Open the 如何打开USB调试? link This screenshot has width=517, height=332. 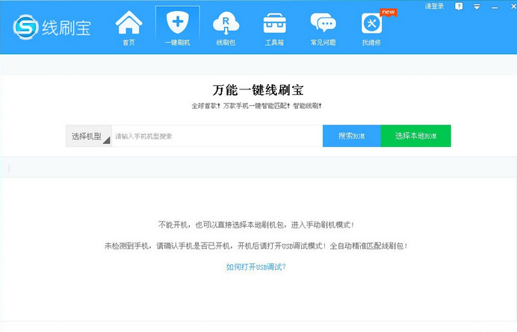pyautogui.click(x=256, y=267)
